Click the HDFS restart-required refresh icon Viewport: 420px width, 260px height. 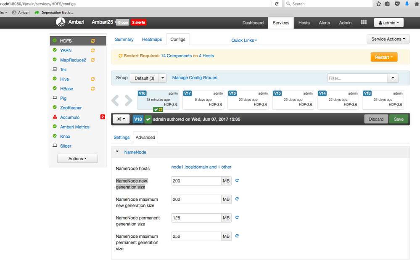[x=93, y=41]
